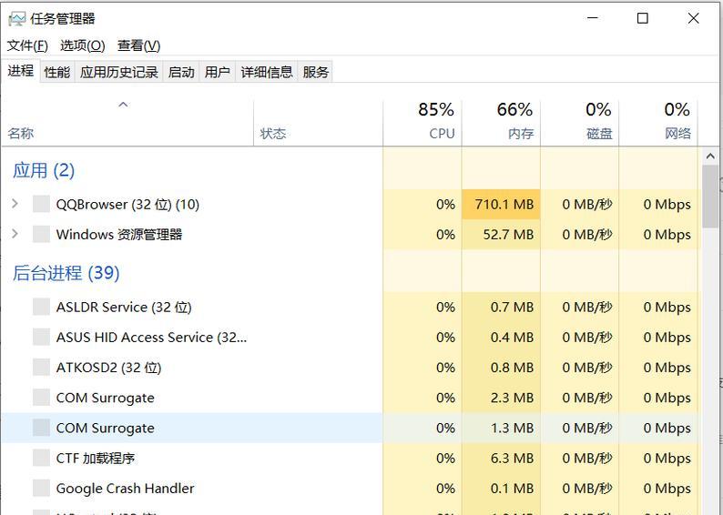
Task: Sort by the 状态 column header
Action: [318, 122]
